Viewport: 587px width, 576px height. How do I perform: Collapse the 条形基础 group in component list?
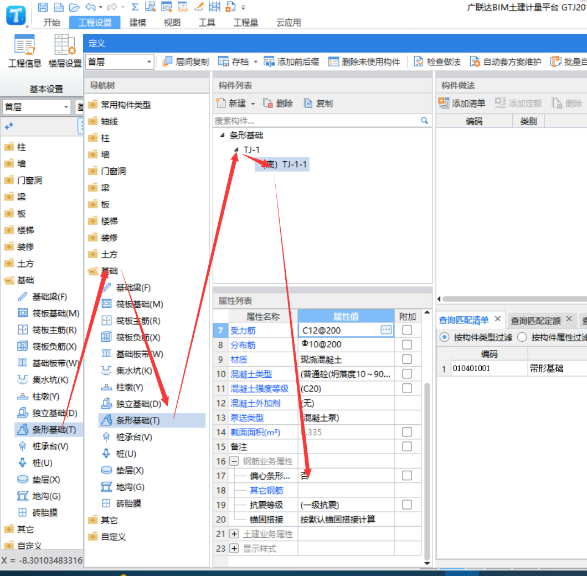coord(222,135)
